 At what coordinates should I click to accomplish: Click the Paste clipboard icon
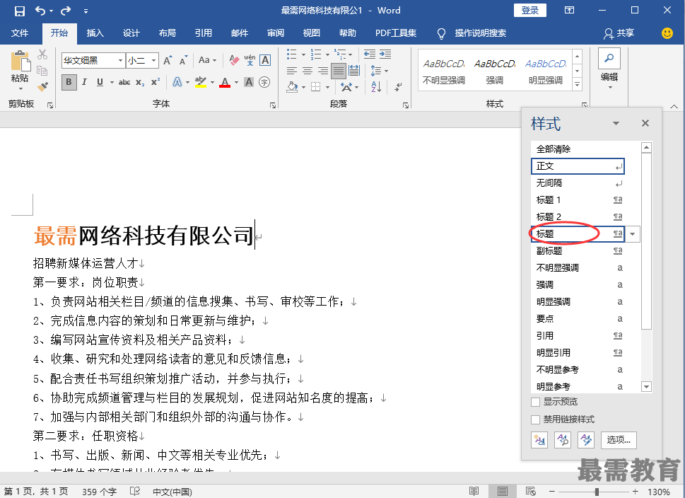[20, 61]
